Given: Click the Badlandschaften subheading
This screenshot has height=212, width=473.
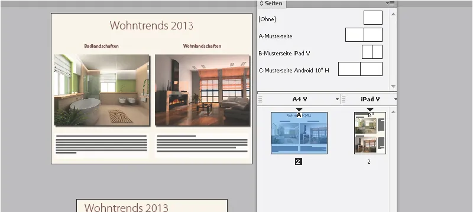Looking at the screenshot, I should coord(101,47).
